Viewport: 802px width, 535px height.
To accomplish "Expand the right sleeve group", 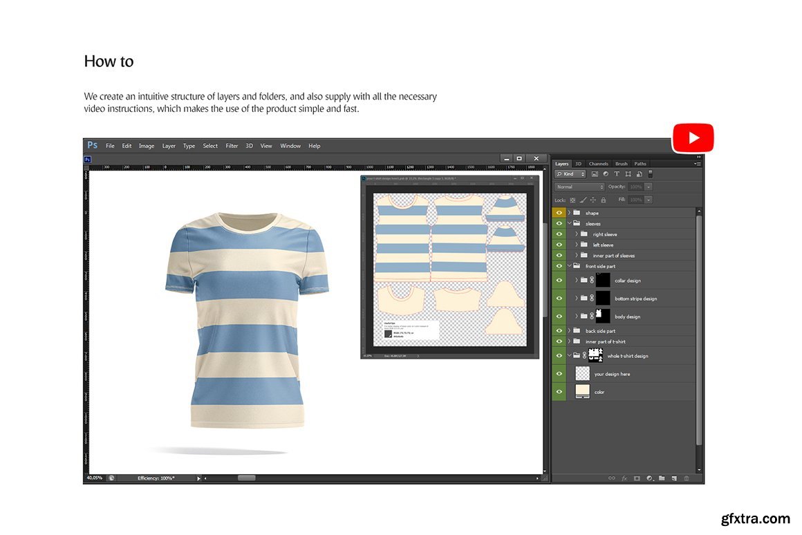I will pos(577,234).
